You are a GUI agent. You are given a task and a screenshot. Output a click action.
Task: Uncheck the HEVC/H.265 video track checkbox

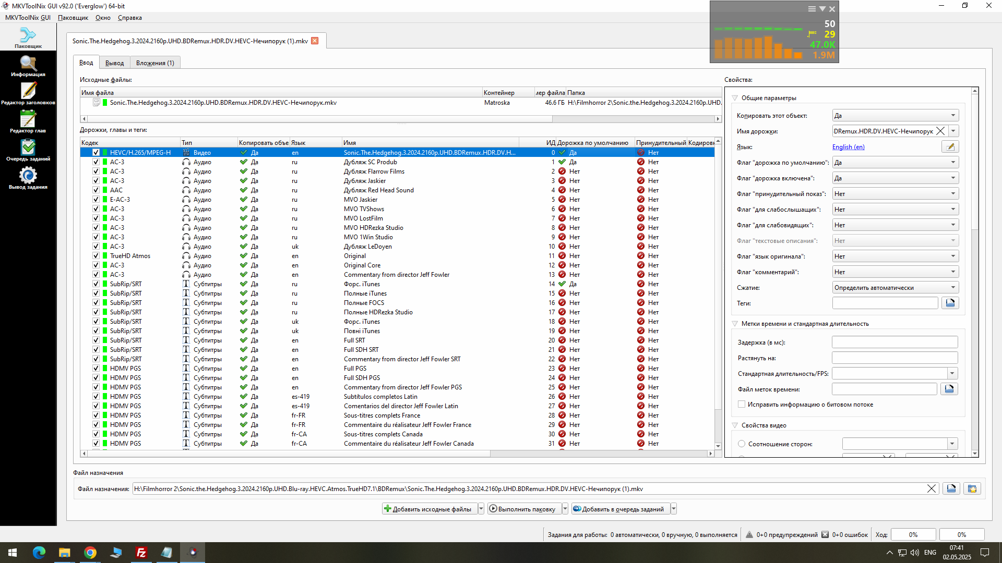[x=96, y=153]
